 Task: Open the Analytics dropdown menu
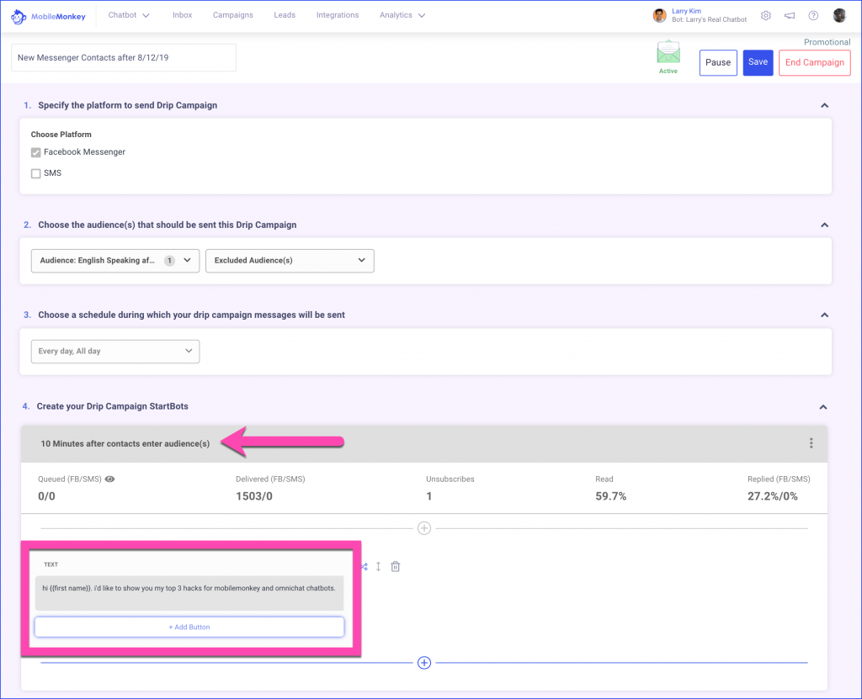402,15
